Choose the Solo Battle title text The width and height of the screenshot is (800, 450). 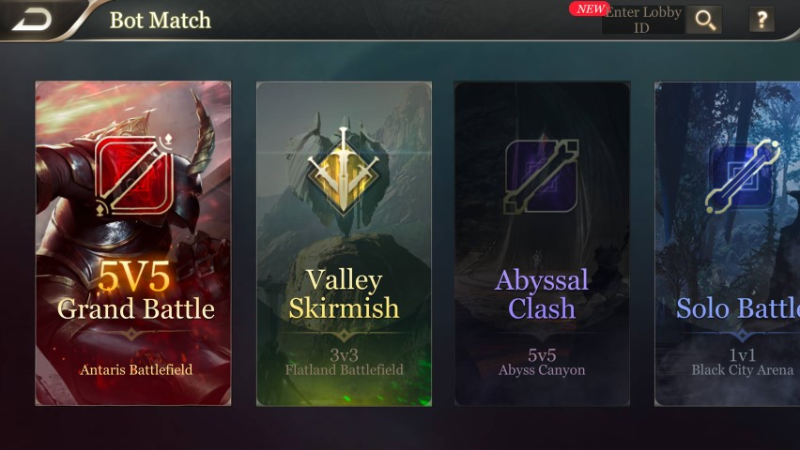pos(738,308)
